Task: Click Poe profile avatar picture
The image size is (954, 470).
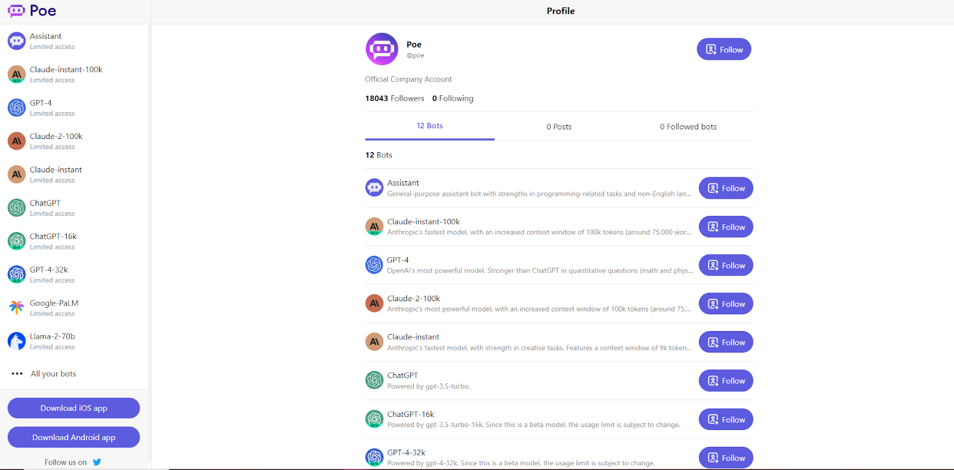Action: pos(382,49)
